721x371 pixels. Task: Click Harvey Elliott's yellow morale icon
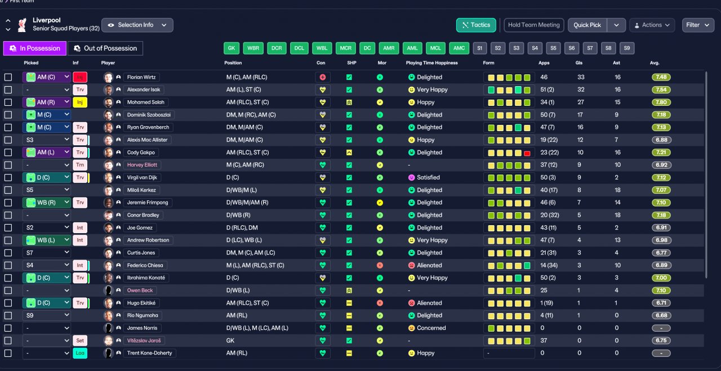tap(380, 165)
